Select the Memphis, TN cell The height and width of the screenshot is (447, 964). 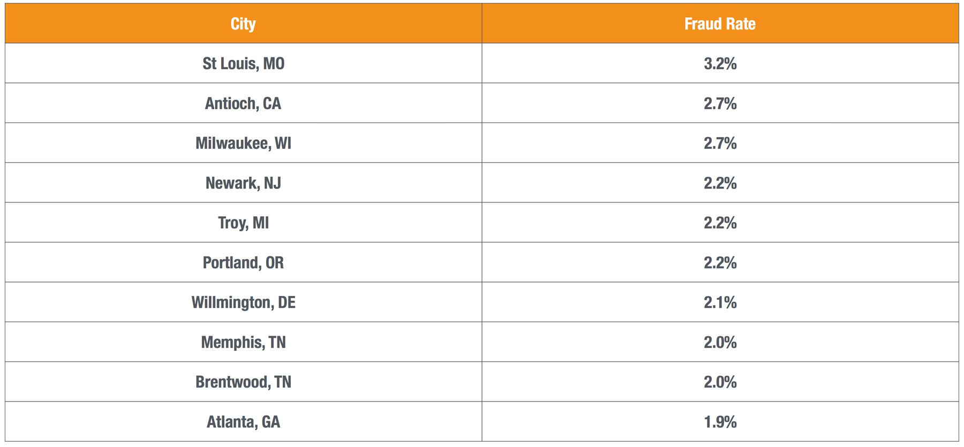[243, 342]
